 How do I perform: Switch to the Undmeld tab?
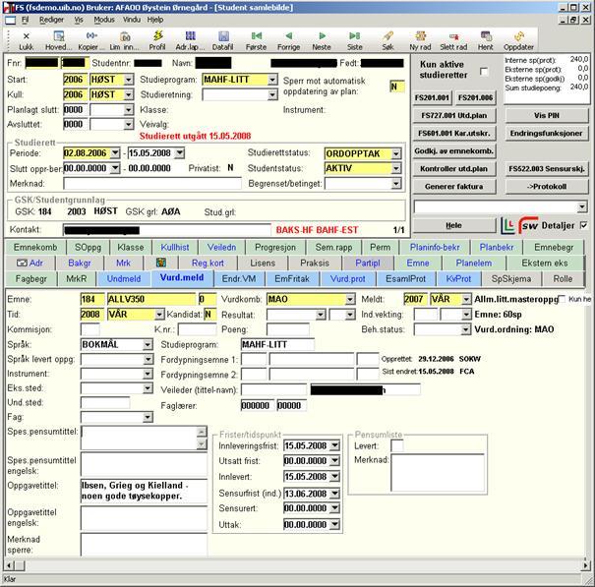coord(124,279)
